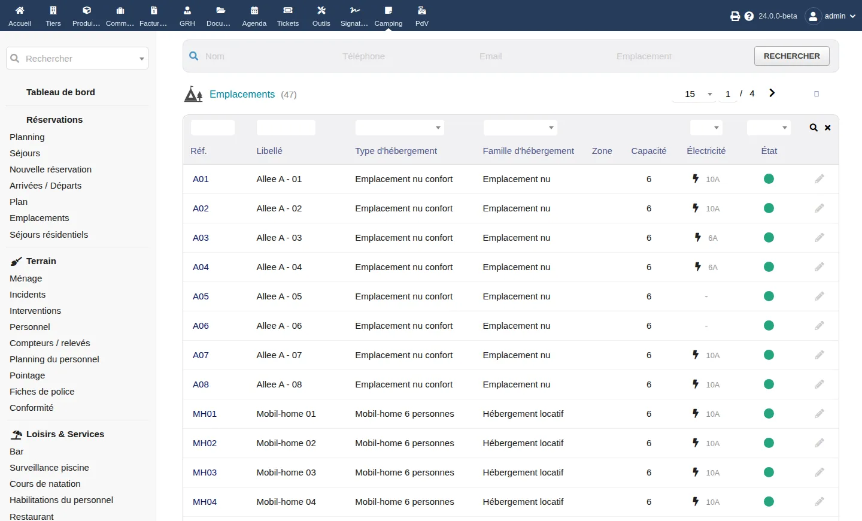862x521 pixels.
Task: Open the Produits module
Action: 86,16
